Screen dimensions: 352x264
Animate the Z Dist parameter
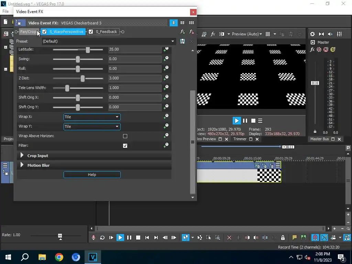click(166, 78)
